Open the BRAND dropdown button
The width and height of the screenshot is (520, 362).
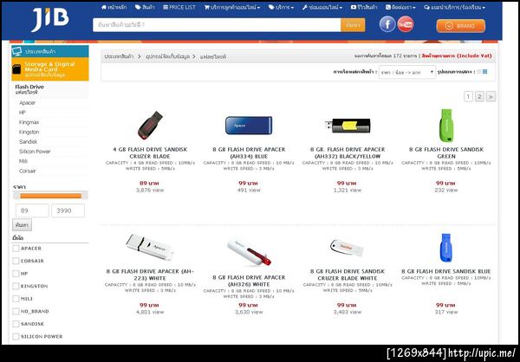pos(461,25)
